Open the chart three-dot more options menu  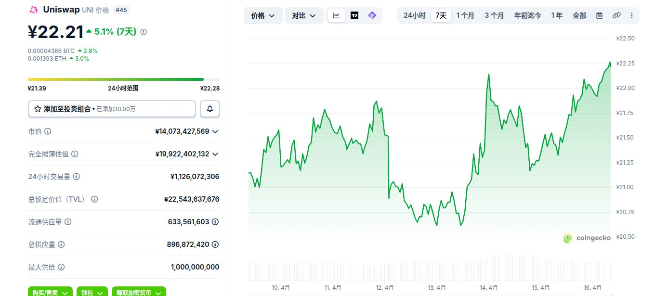pos(631,15)
